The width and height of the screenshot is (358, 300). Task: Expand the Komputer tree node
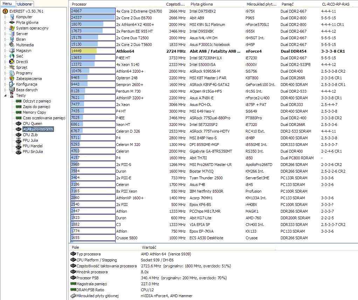coord(5,17)
